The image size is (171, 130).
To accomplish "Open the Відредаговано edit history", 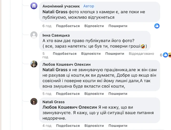I will tap(141, 54).
